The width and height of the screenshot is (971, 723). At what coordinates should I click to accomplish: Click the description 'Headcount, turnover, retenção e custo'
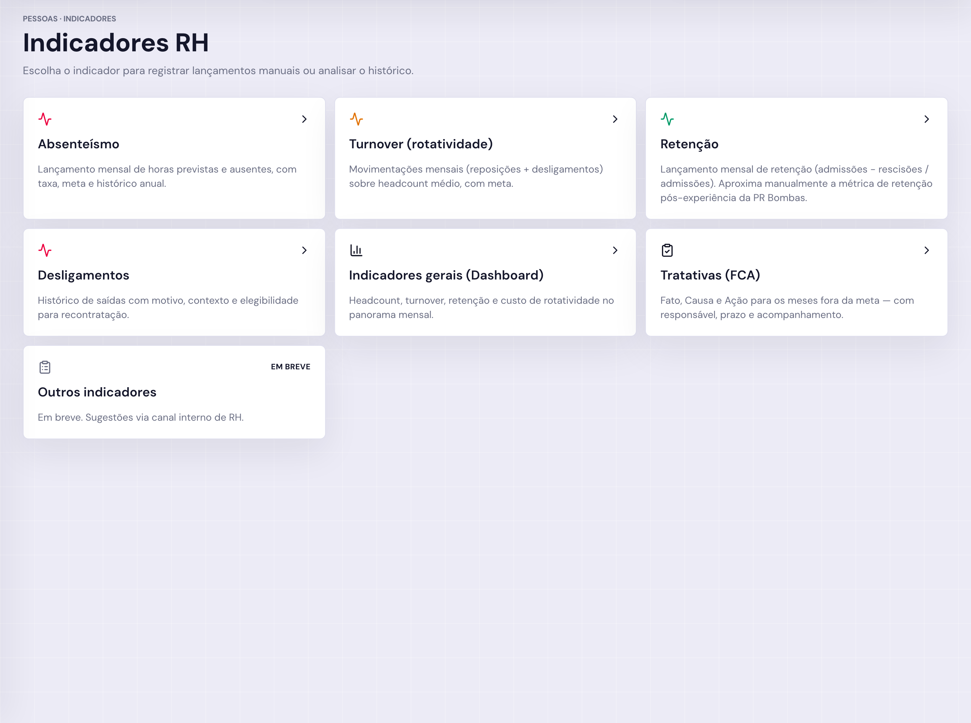pos(481,308)
